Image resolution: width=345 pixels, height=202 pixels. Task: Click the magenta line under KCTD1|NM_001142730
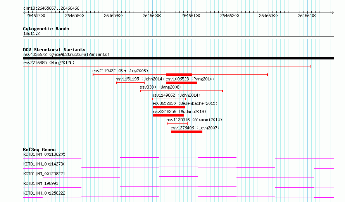(x=178, y=167)
